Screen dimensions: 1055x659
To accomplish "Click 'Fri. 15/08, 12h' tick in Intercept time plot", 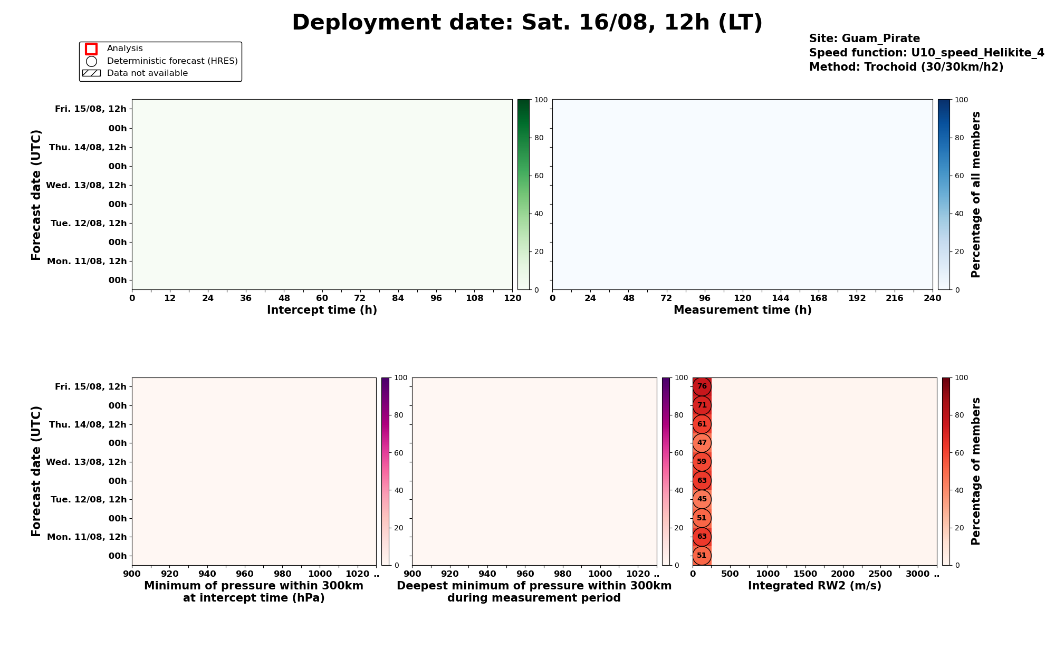I will coord(91,109).
